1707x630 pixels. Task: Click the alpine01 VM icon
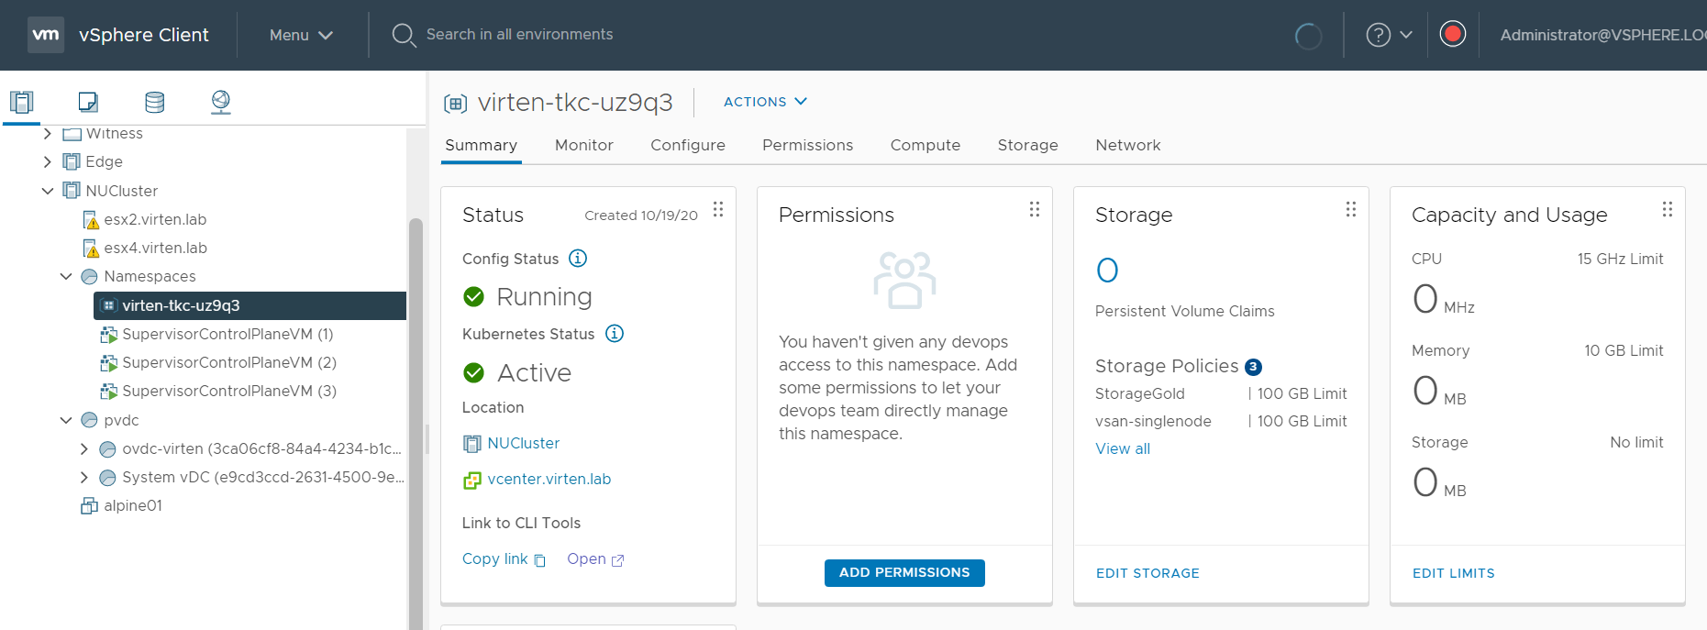89,505
